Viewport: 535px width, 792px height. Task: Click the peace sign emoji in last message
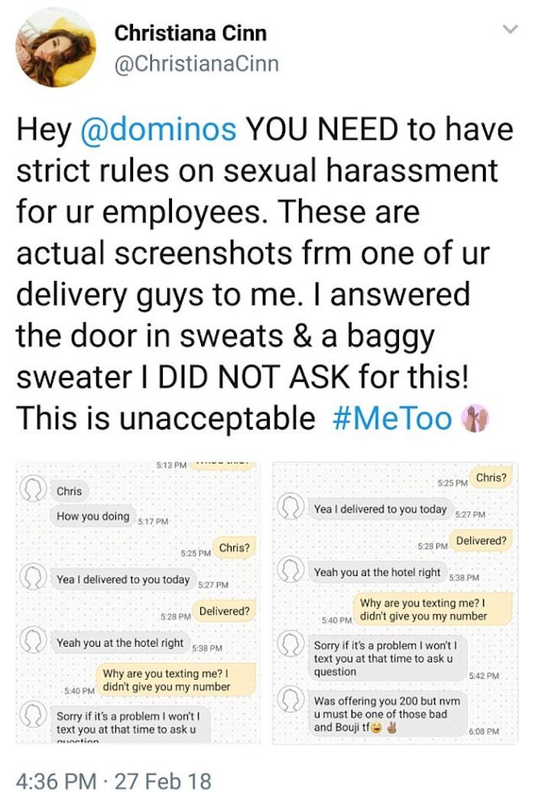tap(391, 728)
